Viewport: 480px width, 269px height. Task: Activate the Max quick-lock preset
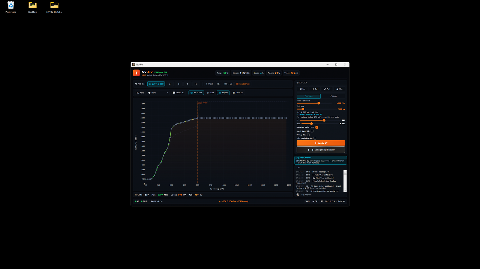[339, 89]
